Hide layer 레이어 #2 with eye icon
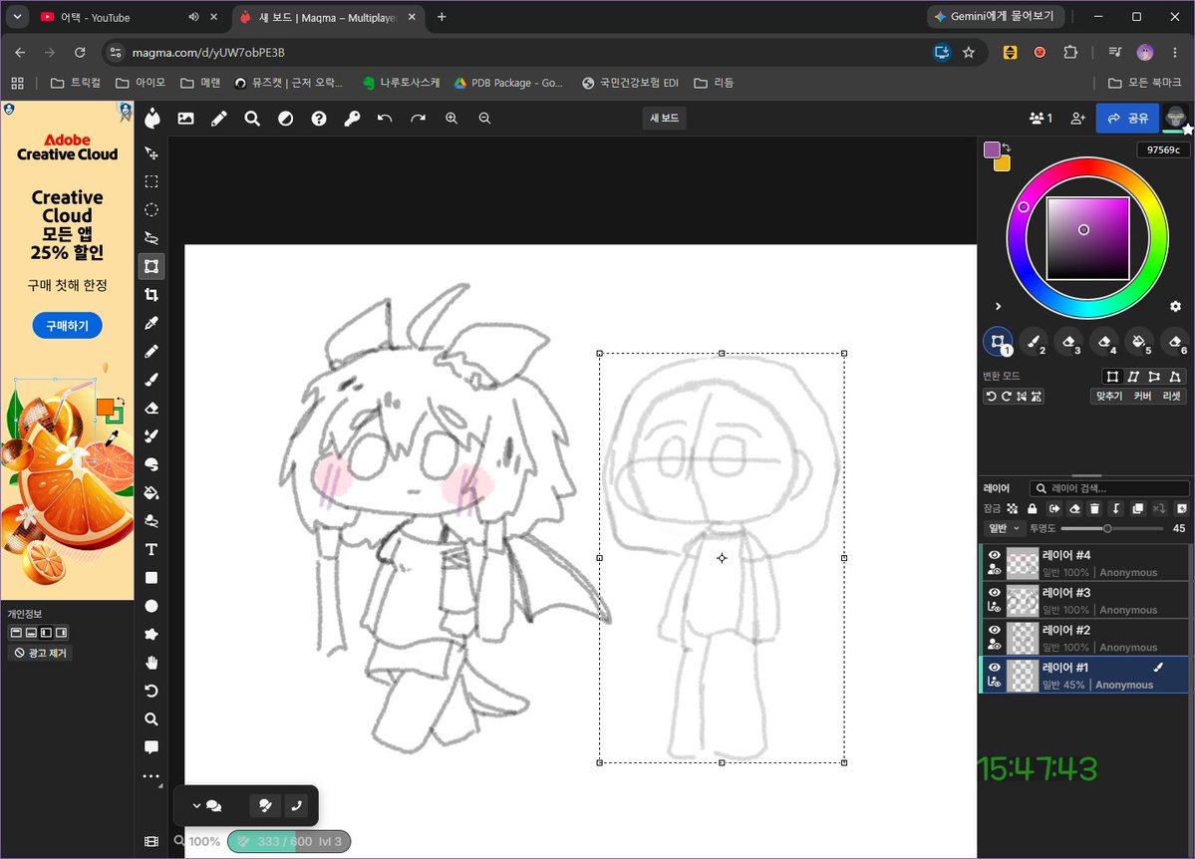This screenshot has width=1195, height=859. [995, 630]
